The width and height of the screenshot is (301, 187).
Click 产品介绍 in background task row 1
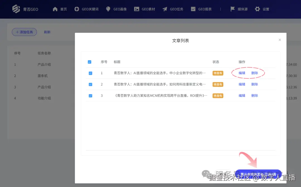44,64
